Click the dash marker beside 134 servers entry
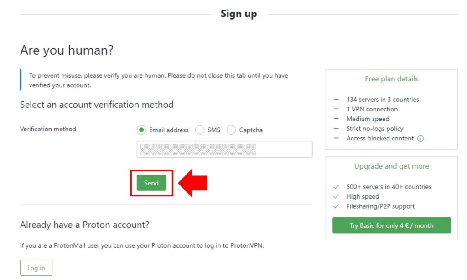The image size is (467, 280). (x=336, y=99)
